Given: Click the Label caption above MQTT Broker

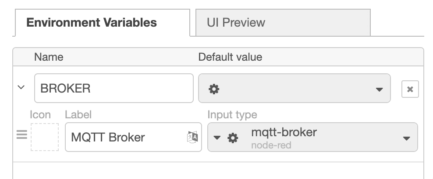Looking at the screenshot, I should pyautogui.click(x=78, y=115).
